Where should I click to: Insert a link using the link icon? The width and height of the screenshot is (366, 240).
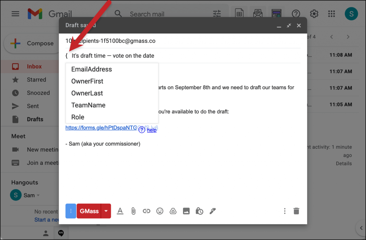(146, 211)
